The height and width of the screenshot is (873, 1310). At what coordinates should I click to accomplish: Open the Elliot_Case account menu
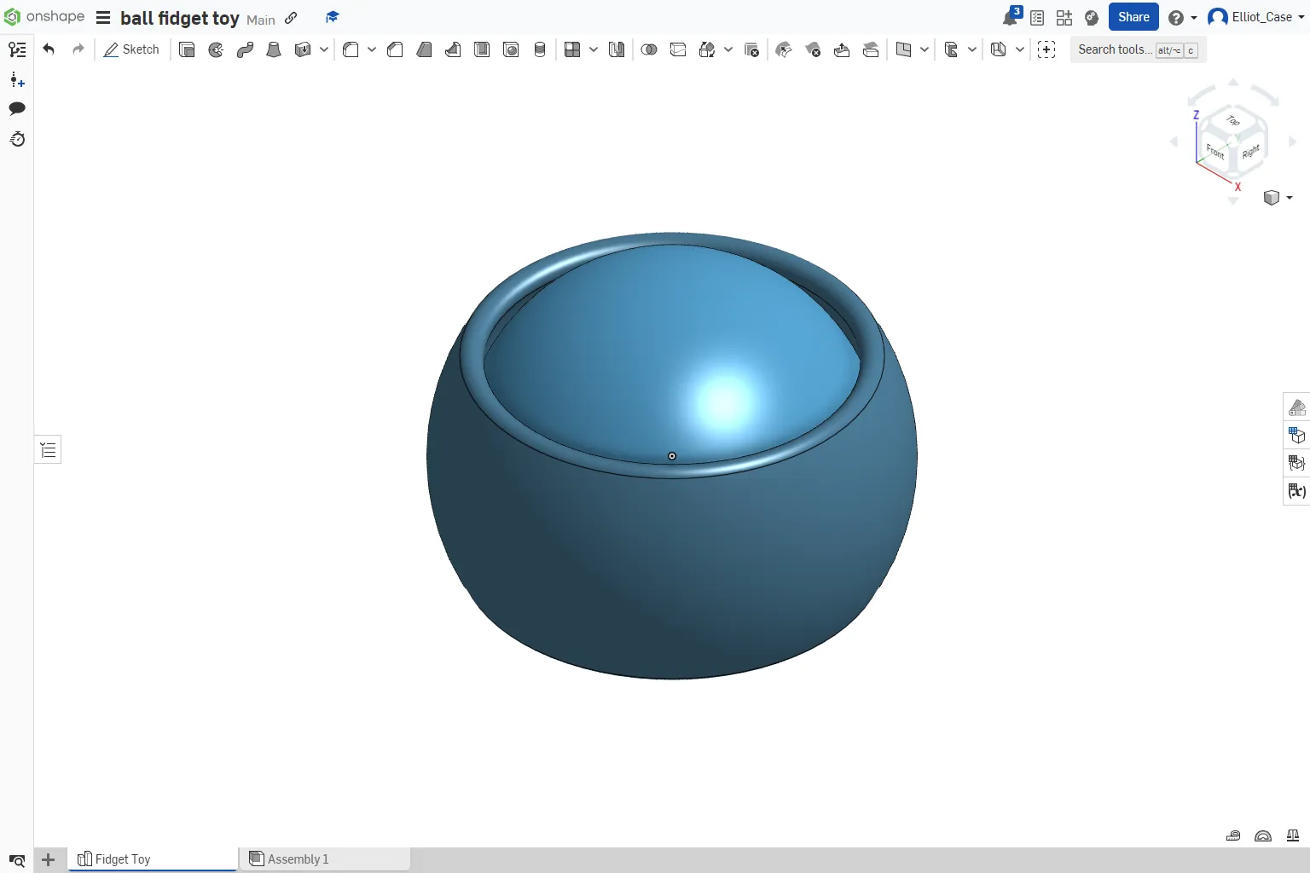(1257, 17)
